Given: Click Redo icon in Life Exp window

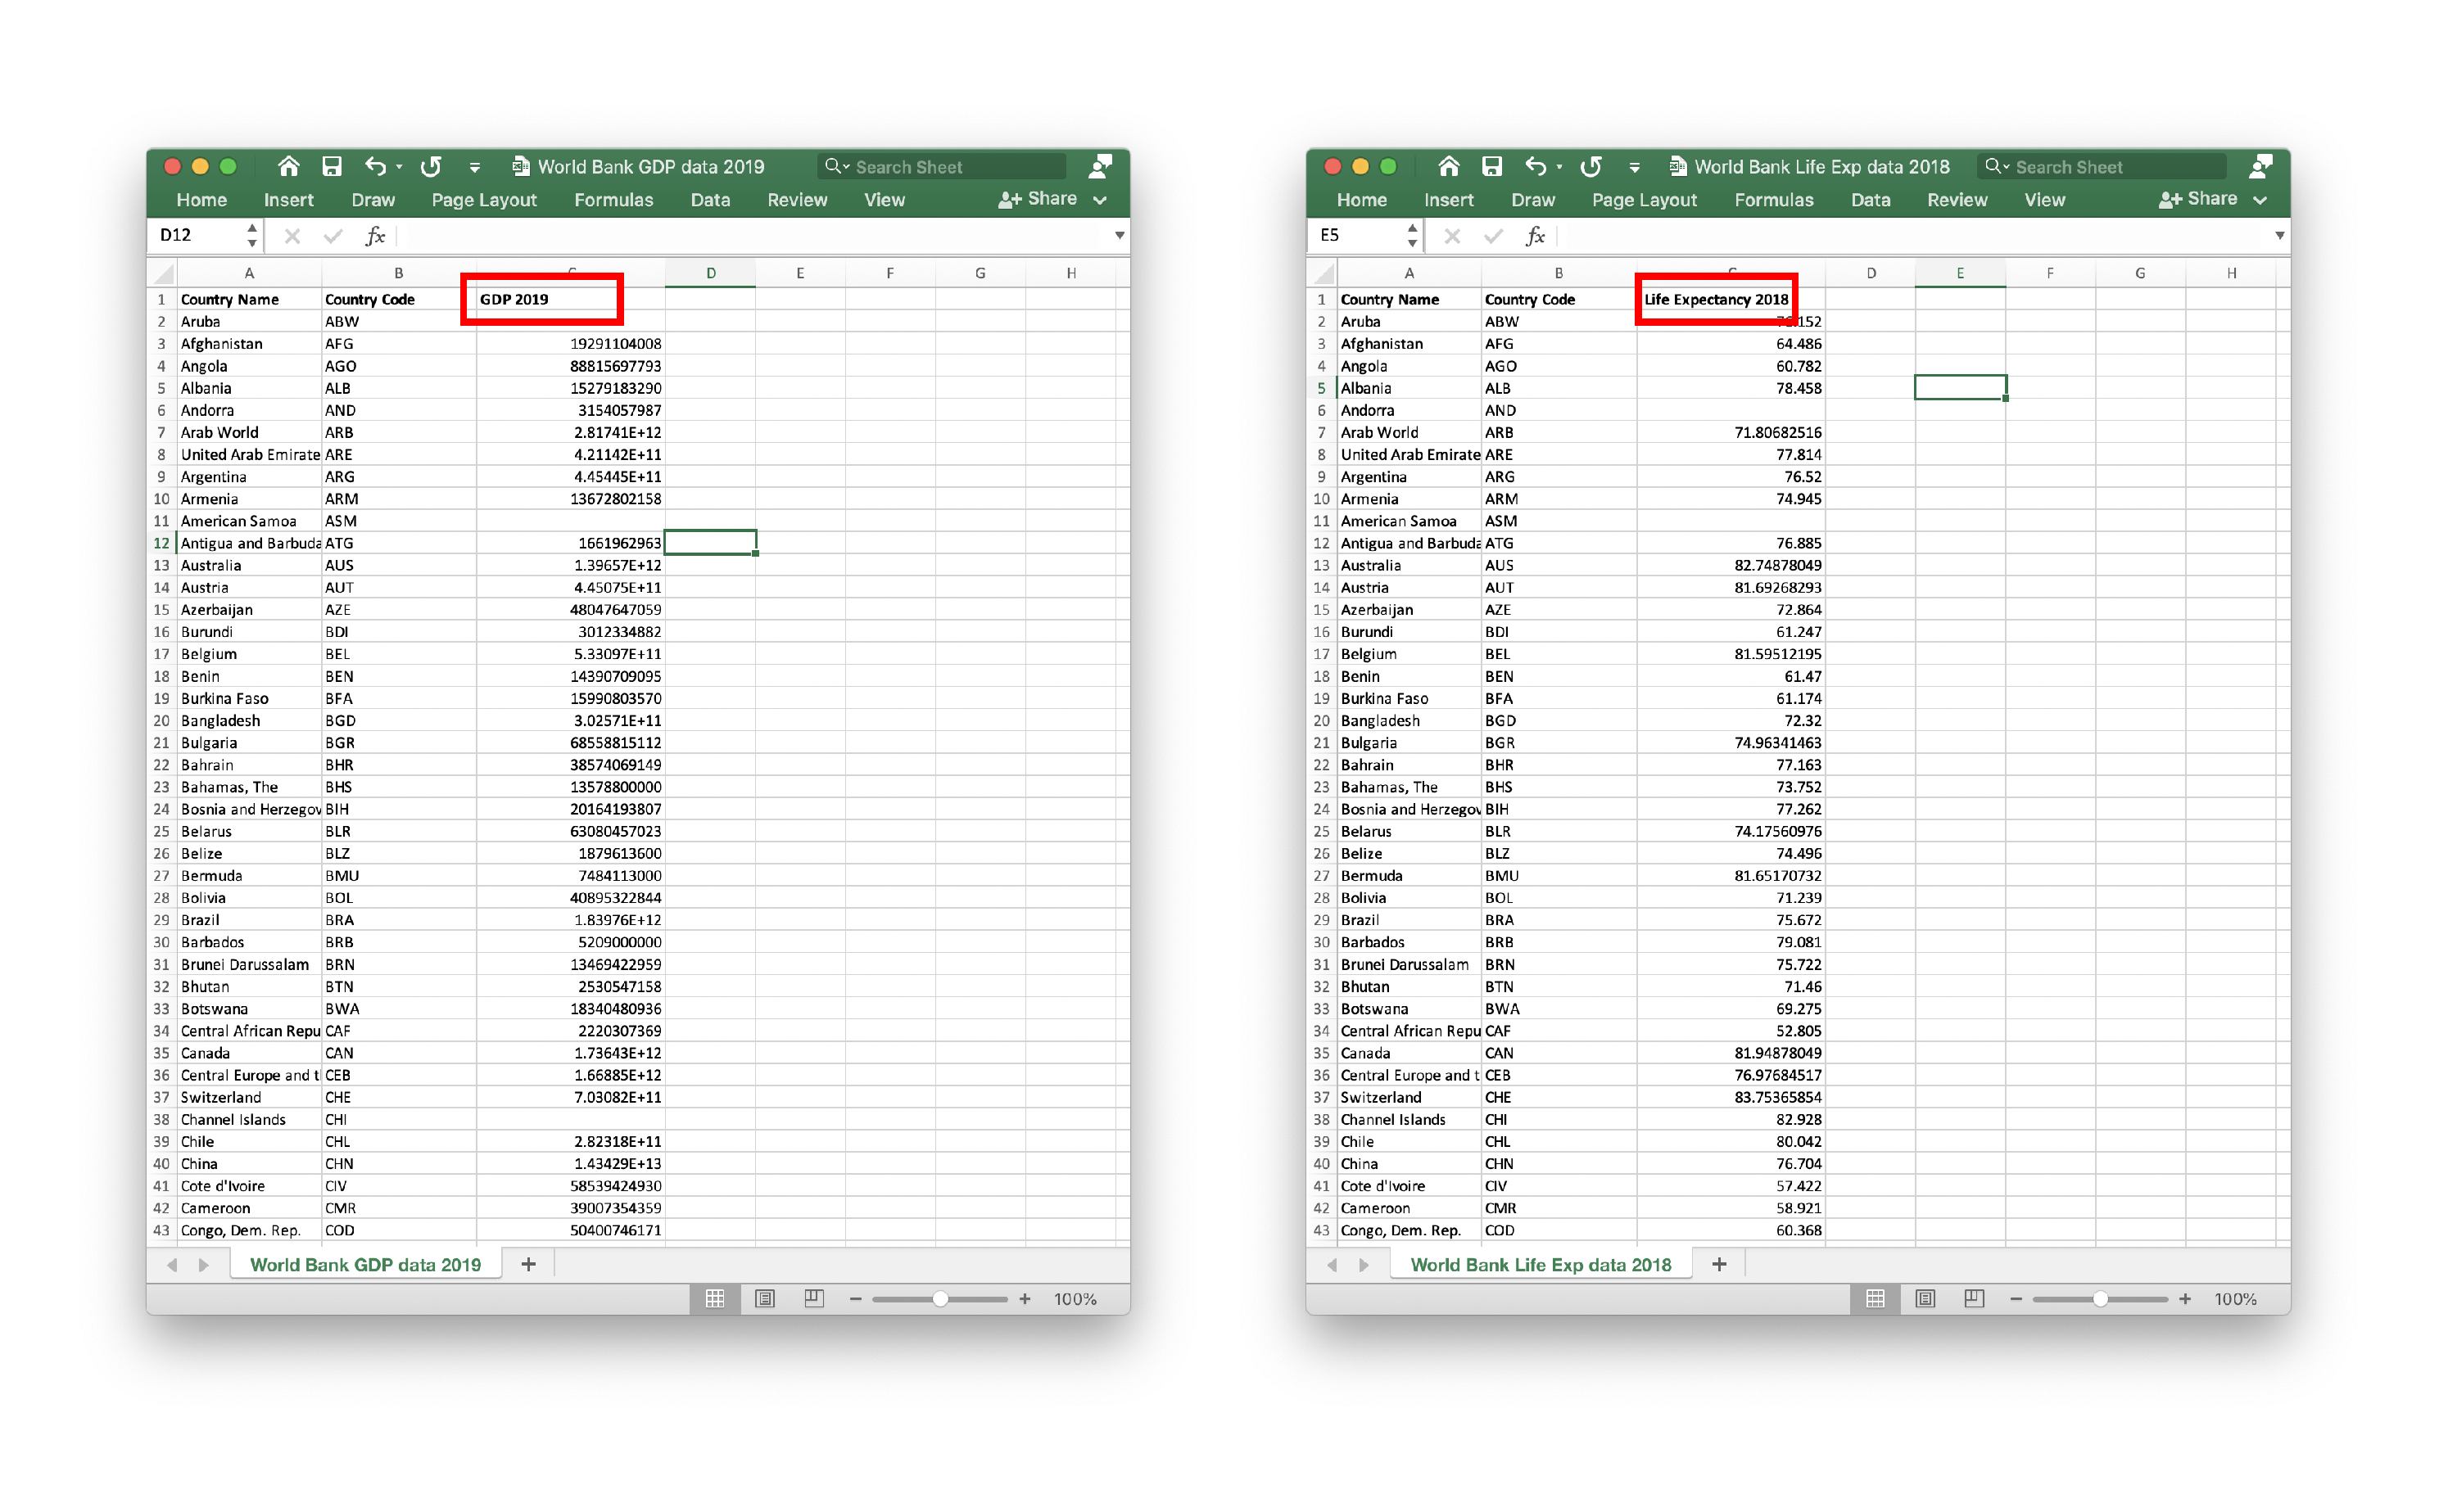Looking at the screenshot, I should [1591, 166].
